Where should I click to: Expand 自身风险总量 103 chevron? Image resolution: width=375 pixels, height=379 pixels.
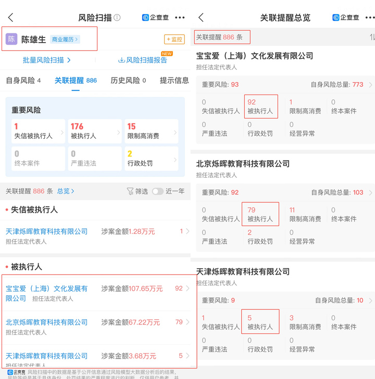click(x=370, y=193)
